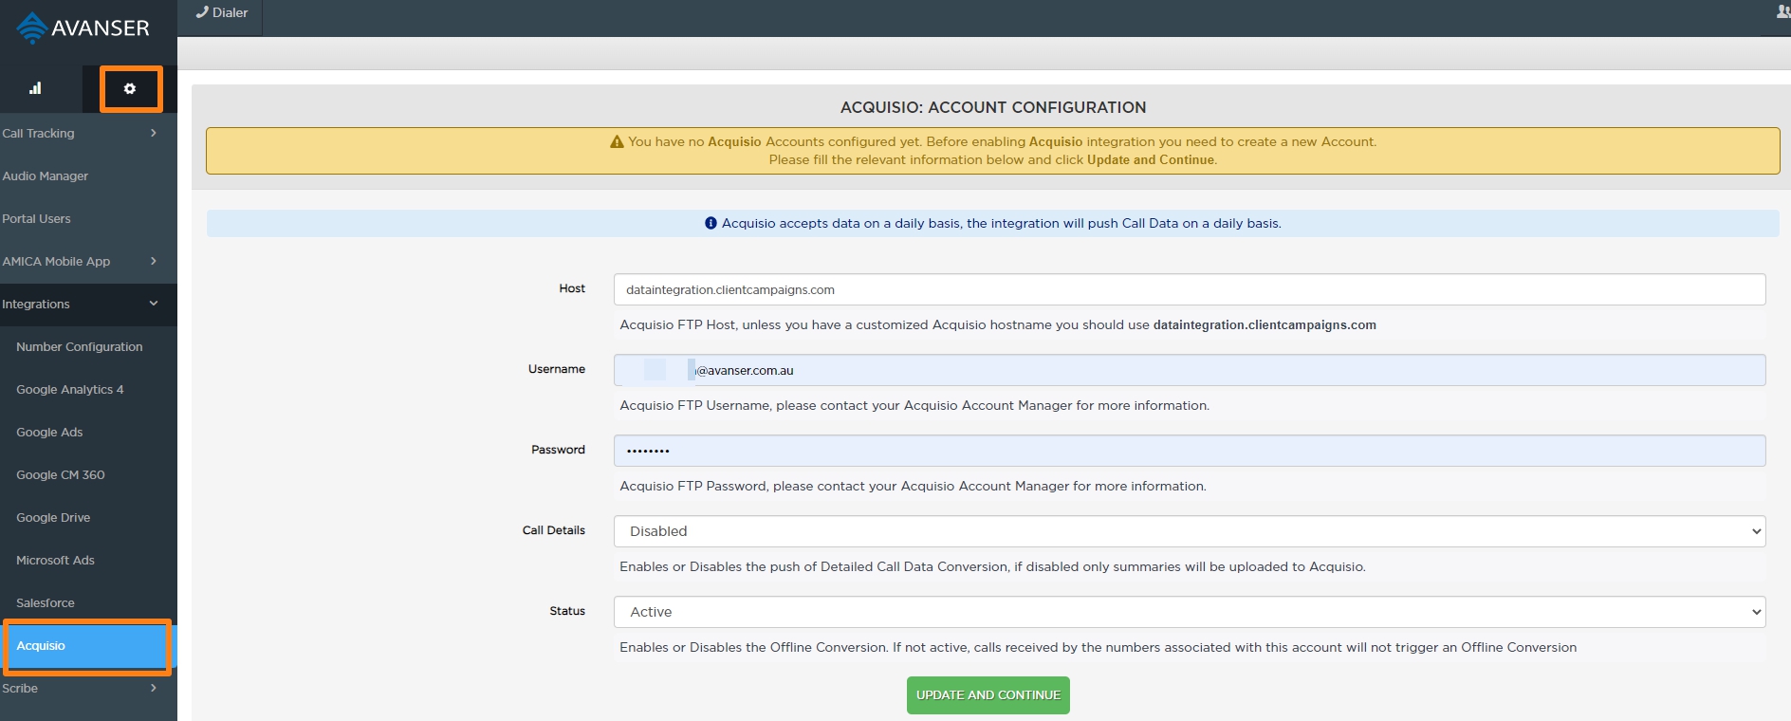This screenshot has width=1791, height=721.
Task: Select Acquisio in the sidebar
Action: (88, 646)
